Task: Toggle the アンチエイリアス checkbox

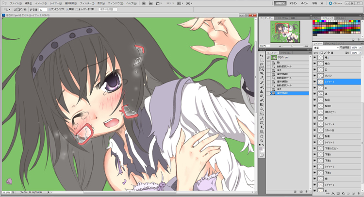Action: coord(50,10)
